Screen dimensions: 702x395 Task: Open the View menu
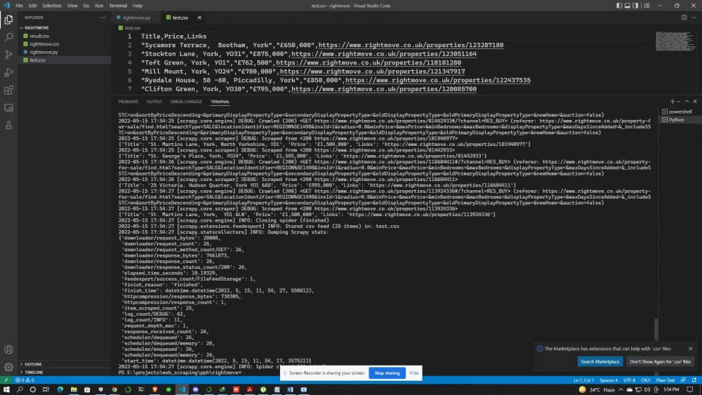pyautogui.click(x=72, y=6)
